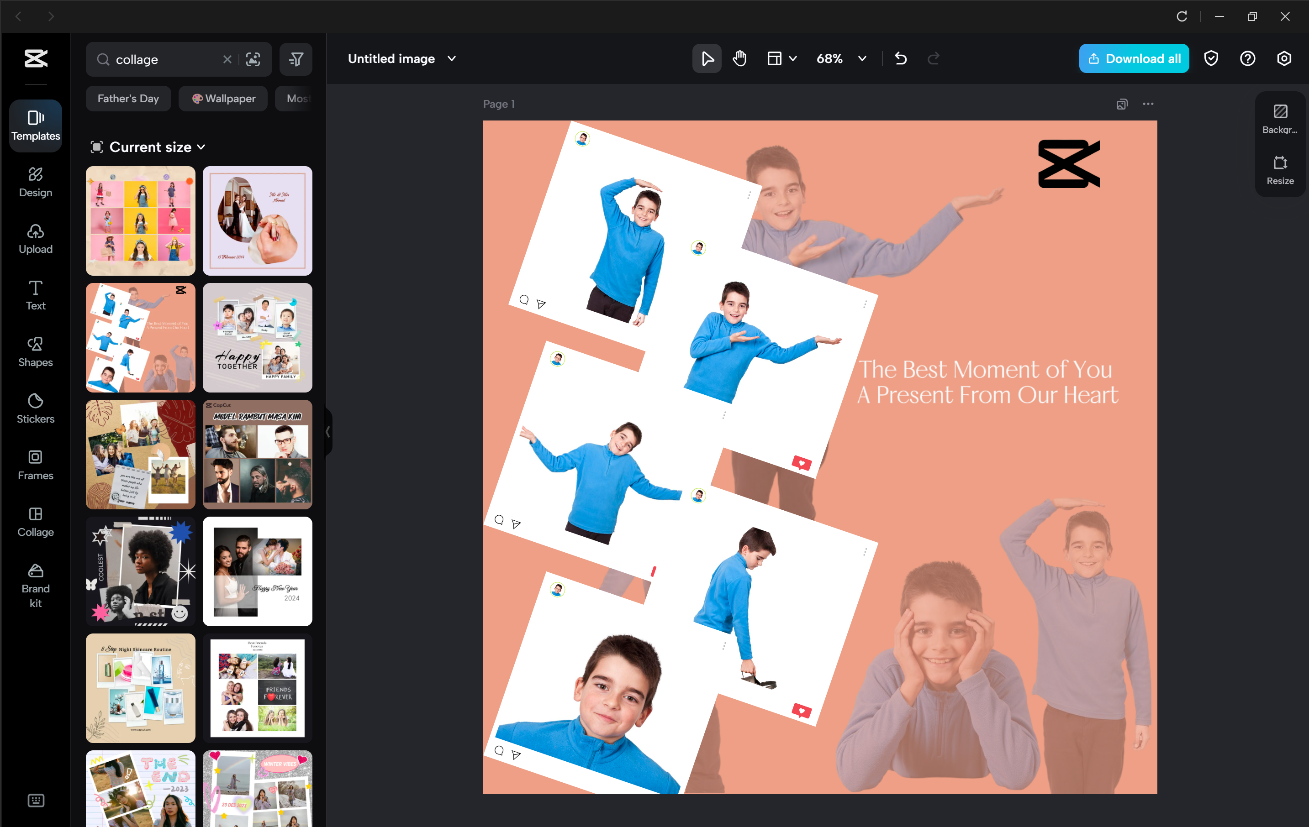
Task: Select the Happy Together collage template
Action: (258, 337)
